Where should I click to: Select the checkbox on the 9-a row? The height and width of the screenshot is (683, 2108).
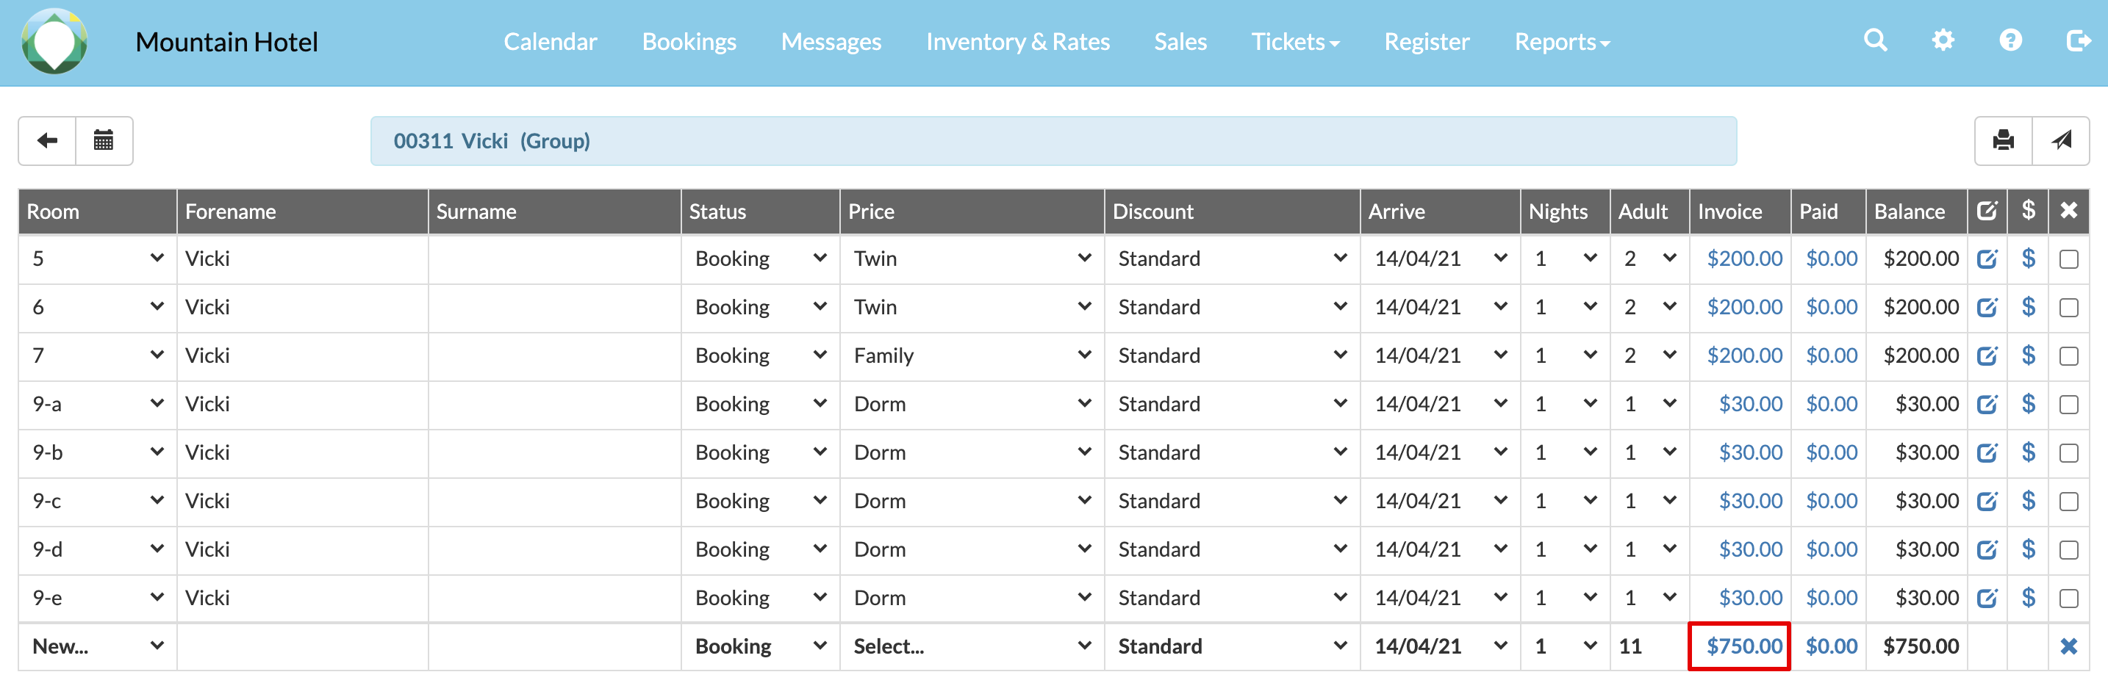point(2068,405)
